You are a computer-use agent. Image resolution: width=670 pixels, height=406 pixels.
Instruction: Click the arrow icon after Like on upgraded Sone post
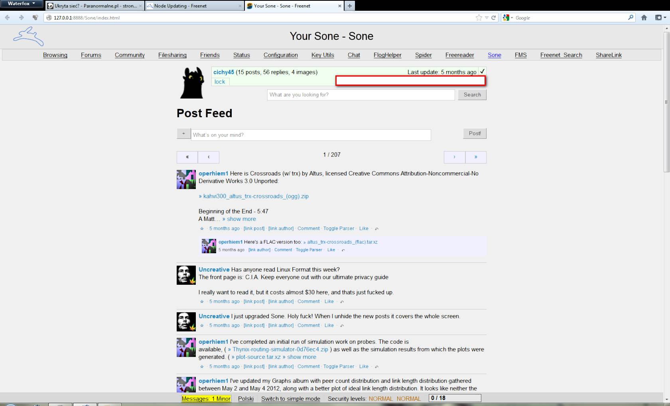(342, 326)
